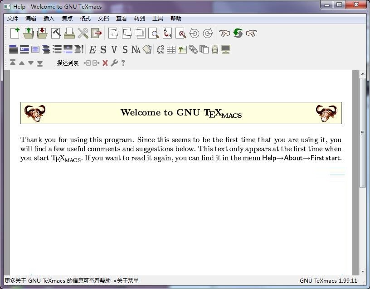The image size is (370, 289).
Task: Click the Redo icon
Action: click(208, 33)
